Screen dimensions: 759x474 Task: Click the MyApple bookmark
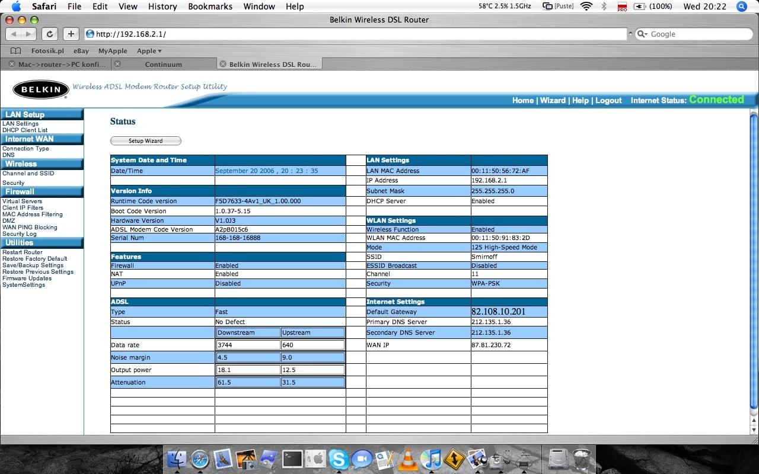coord(113,51)
